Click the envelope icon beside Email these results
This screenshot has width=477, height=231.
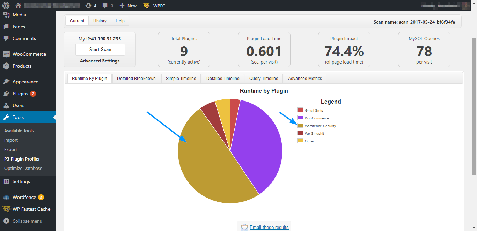tap(244, 228)
